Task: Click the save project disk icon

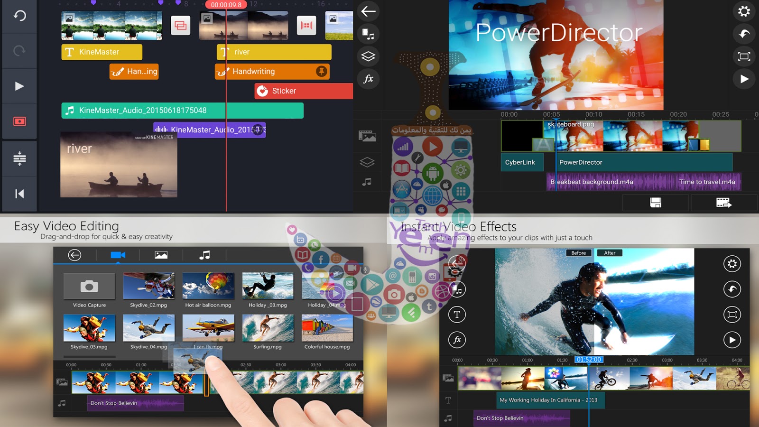Action: [x=656, y=203]
